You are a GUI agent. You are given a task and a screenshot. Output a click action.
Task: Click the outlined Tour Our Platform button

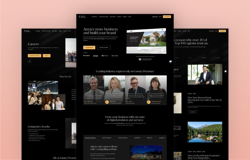103,47
